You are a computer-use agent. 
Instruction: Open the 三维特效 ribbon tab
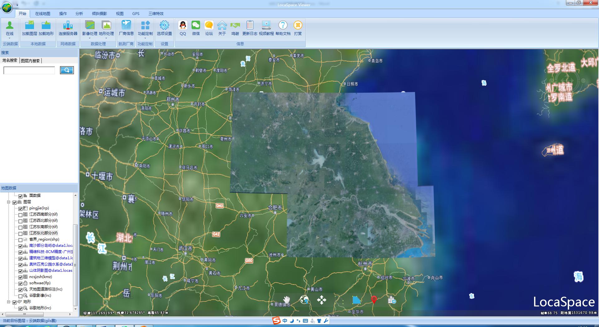click(x=156, y=13)
